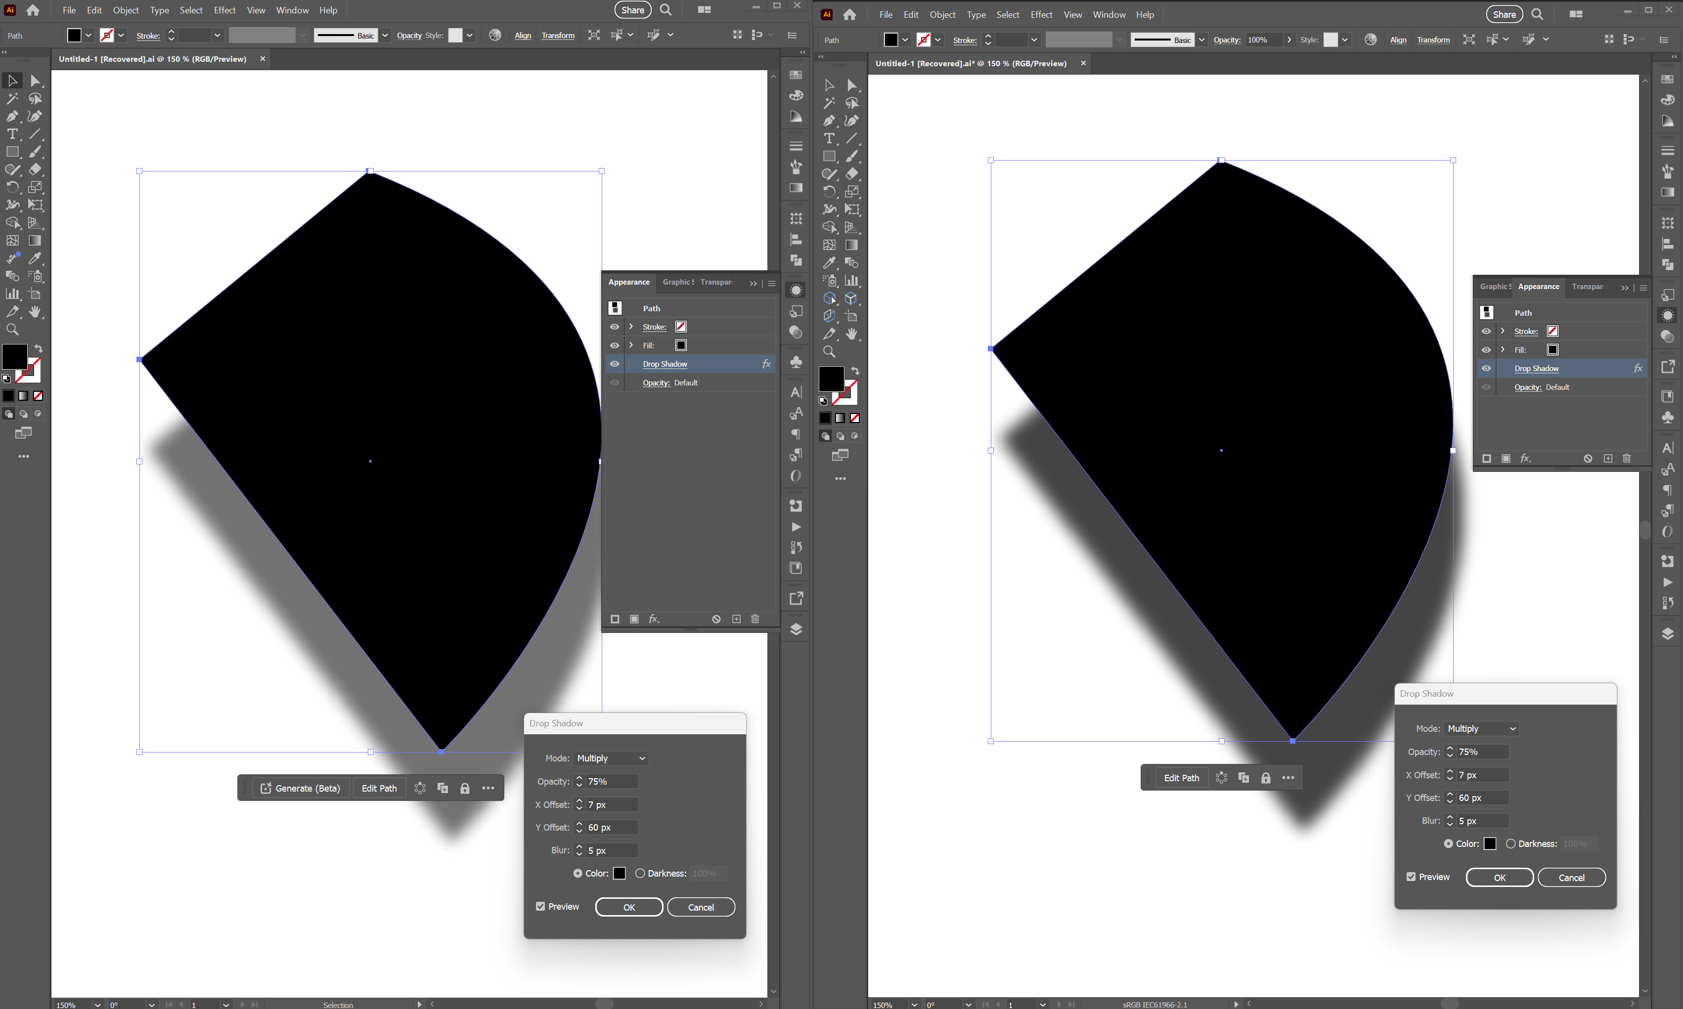
Task: Open the zoom level dropdown in left status bar
Action: coord(97,1004)
